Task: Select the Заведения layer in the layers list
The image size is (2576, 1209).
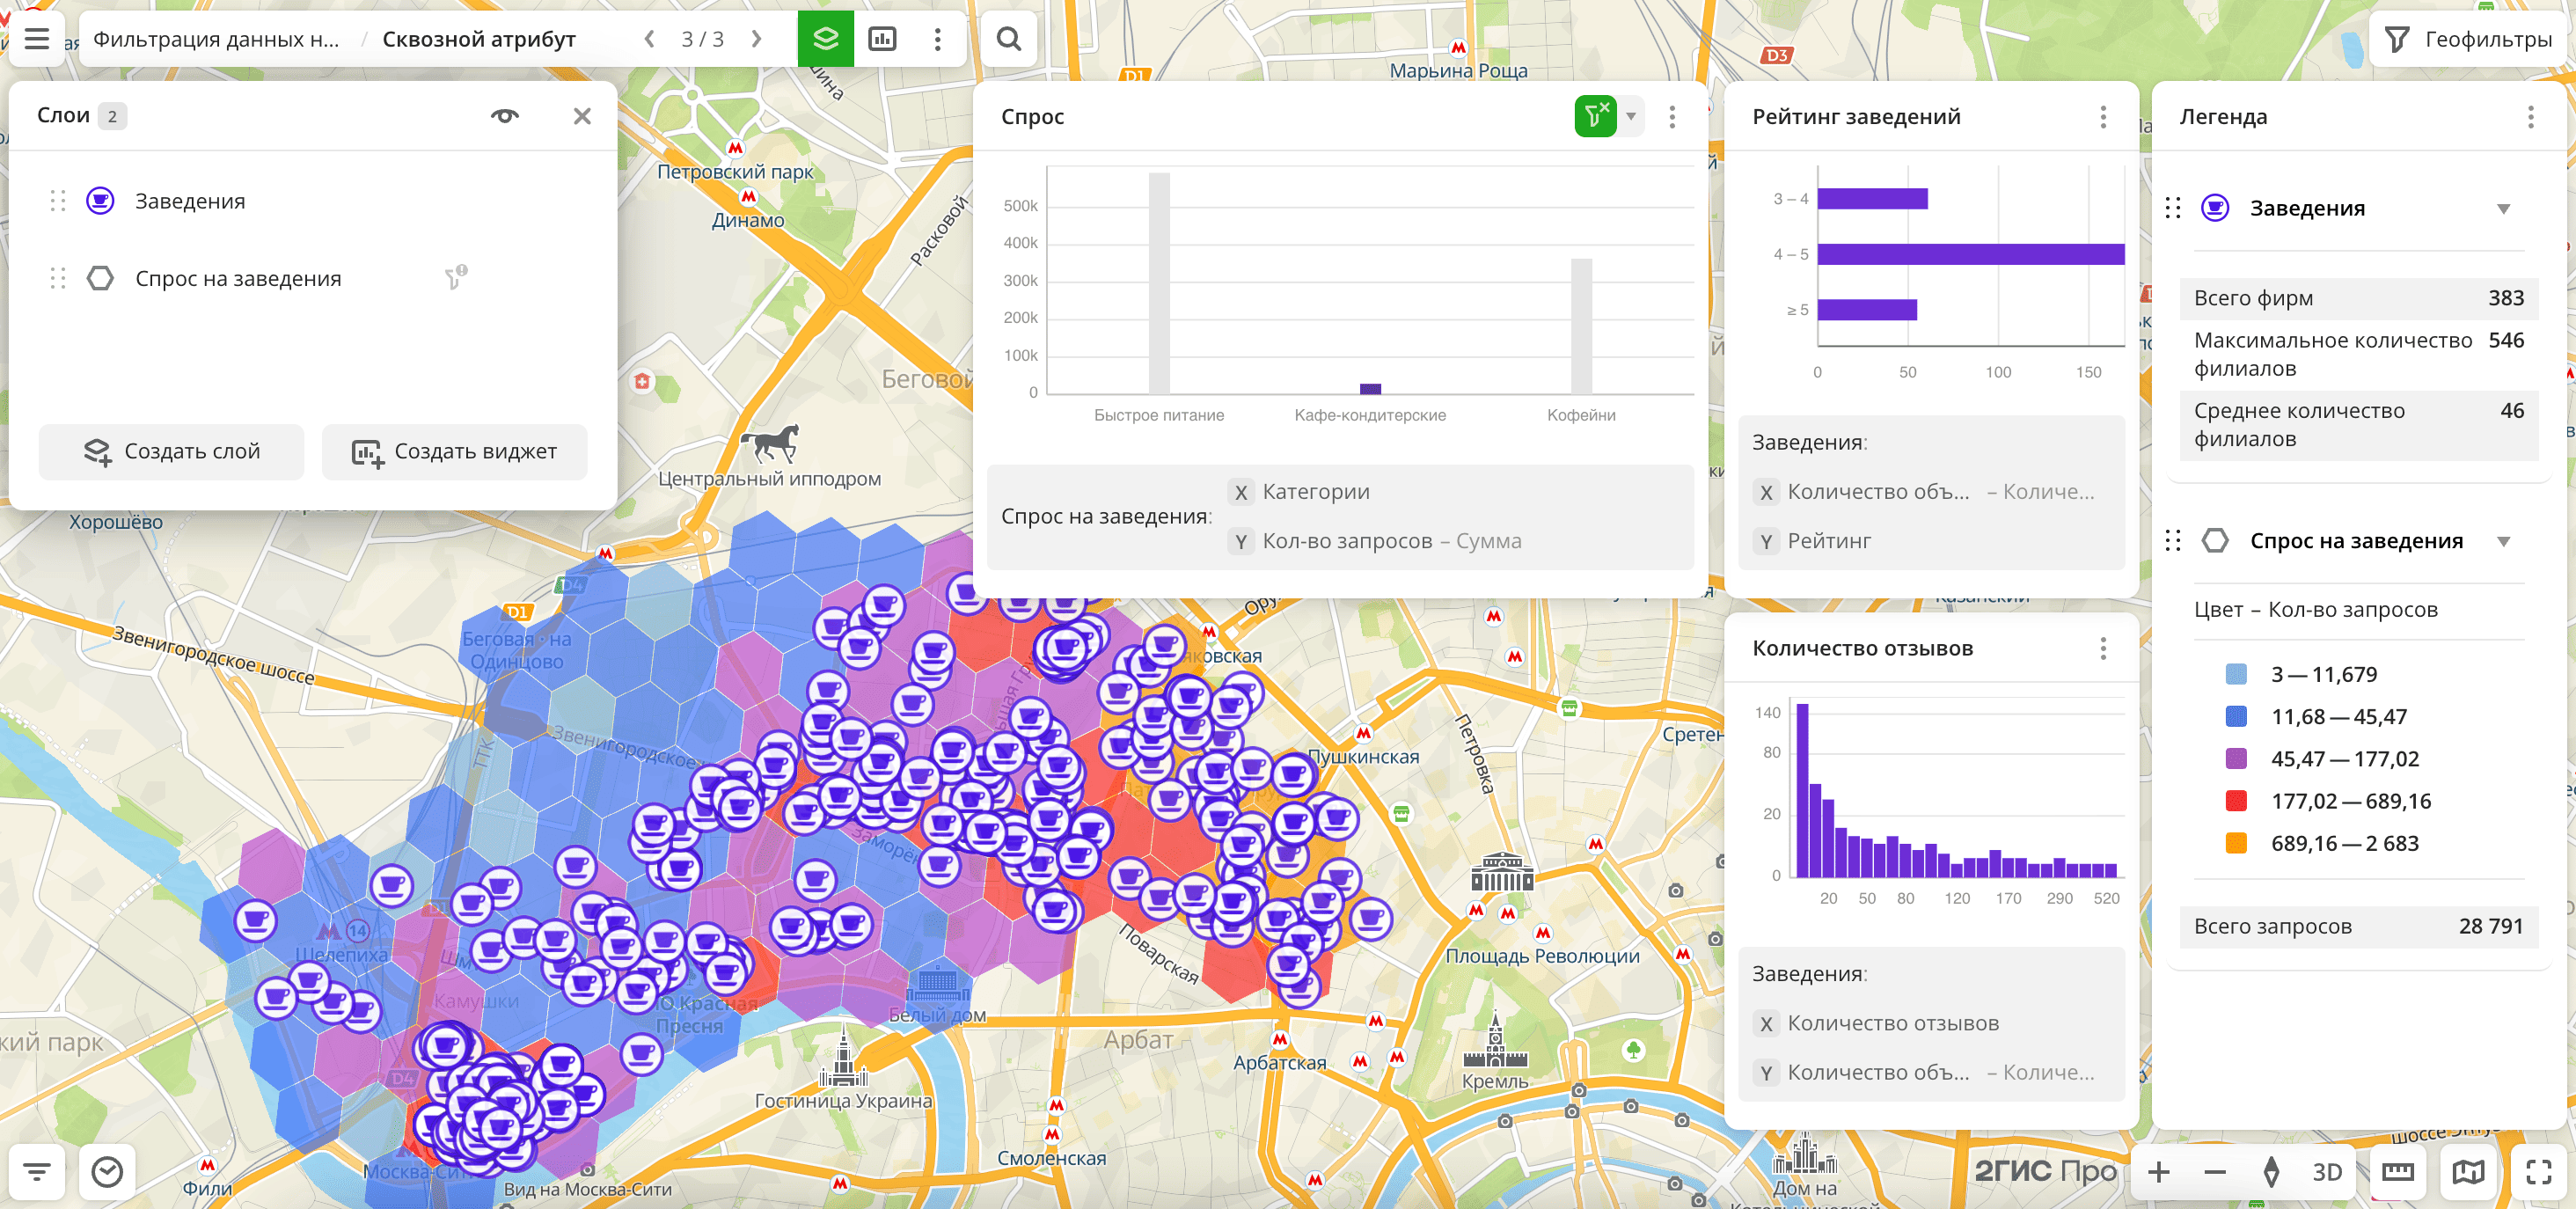Action: (x=190, y=201)
